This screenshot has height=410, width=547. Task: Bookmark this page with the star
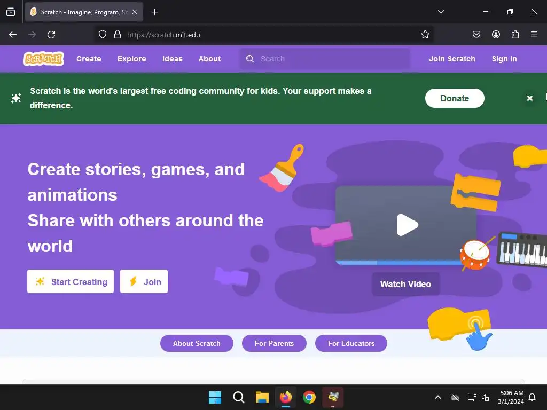coord(425,35)
